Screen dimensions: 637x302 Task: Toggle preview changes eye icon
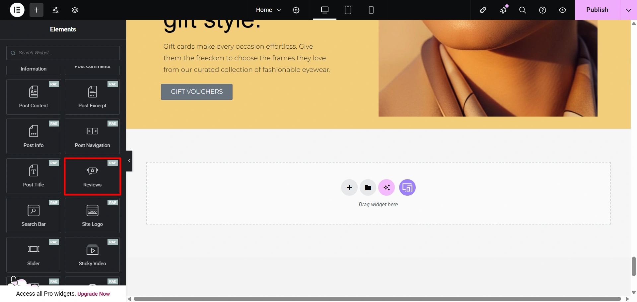coord(562,10)
